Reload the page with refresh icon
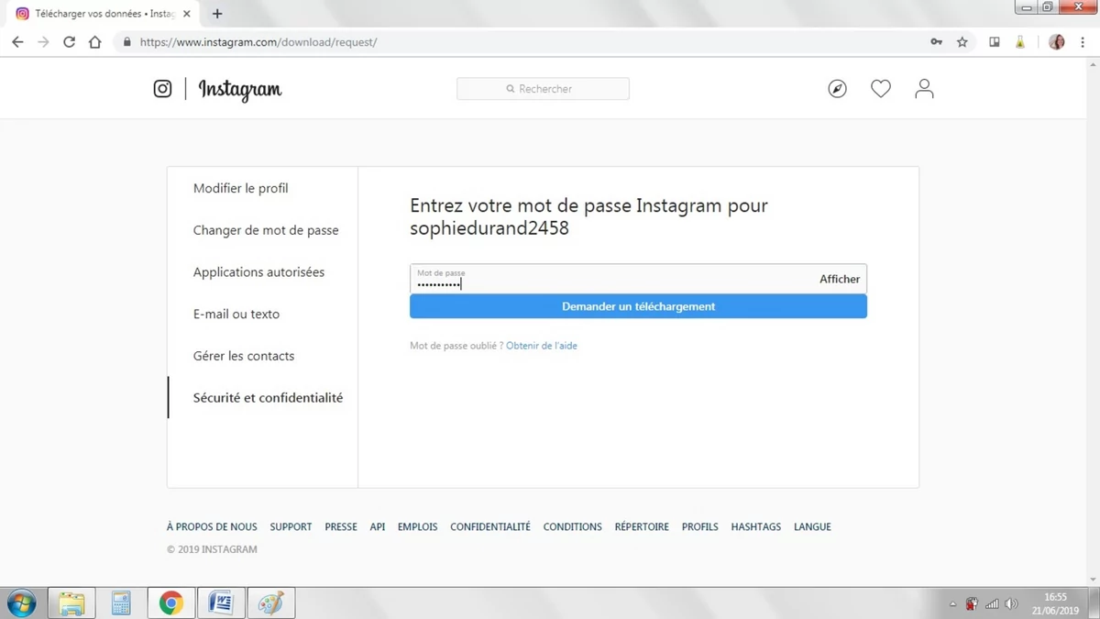Viewport: 1100px width, 619px height. [x=69, y=42]
